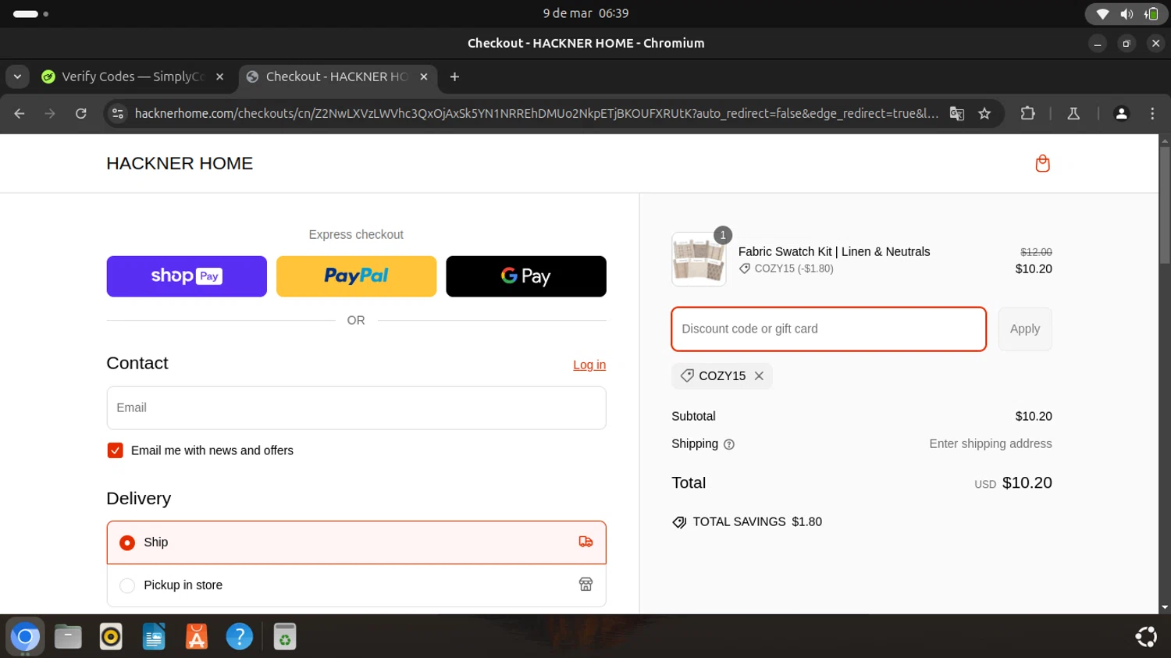Open the shopping cart bag icon
Image resolution: width=1171 pixels, height=658 pixels.
pos(1042,163)
